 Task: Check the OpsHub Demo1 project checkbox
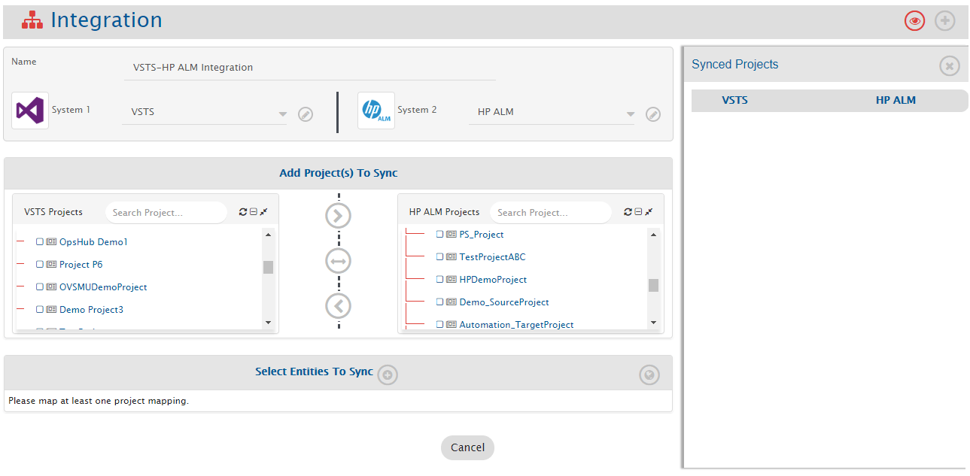pos(40,242)
